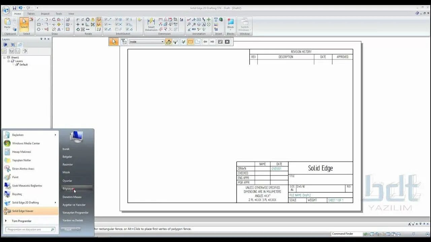The width and height of the screenshot is (431, 242).
Task: Click the New Layer icon in Layers panel
Action: pos(4,51)
